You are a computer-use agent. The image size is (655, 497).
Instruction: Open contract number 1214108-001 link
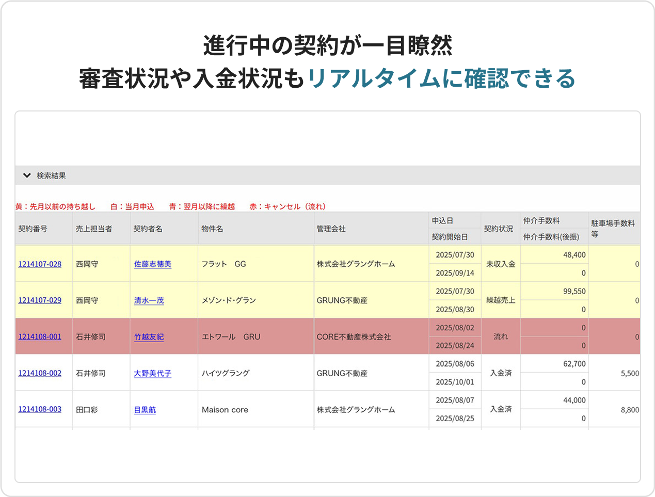point(40,336)
